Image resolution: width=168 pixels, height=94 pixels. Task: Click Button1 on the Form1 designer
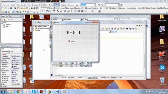tap(73, 42)
